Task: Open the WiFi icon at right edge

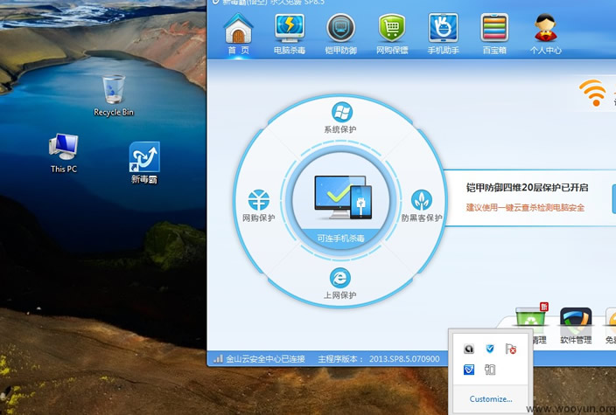Action: [x=593, y=93]
